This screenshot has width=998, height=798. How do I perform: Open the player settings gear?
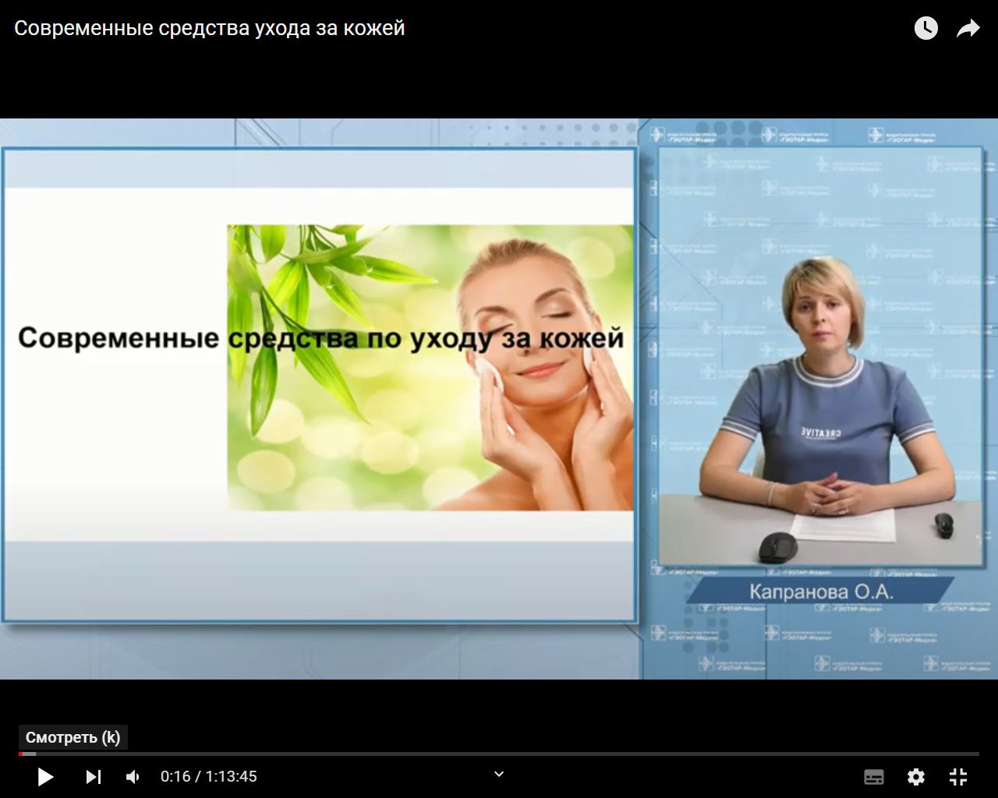click(916, 777)
